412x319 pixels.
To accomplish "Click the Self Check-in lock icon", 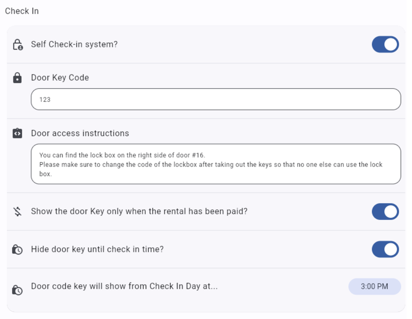I will point(18,45).
